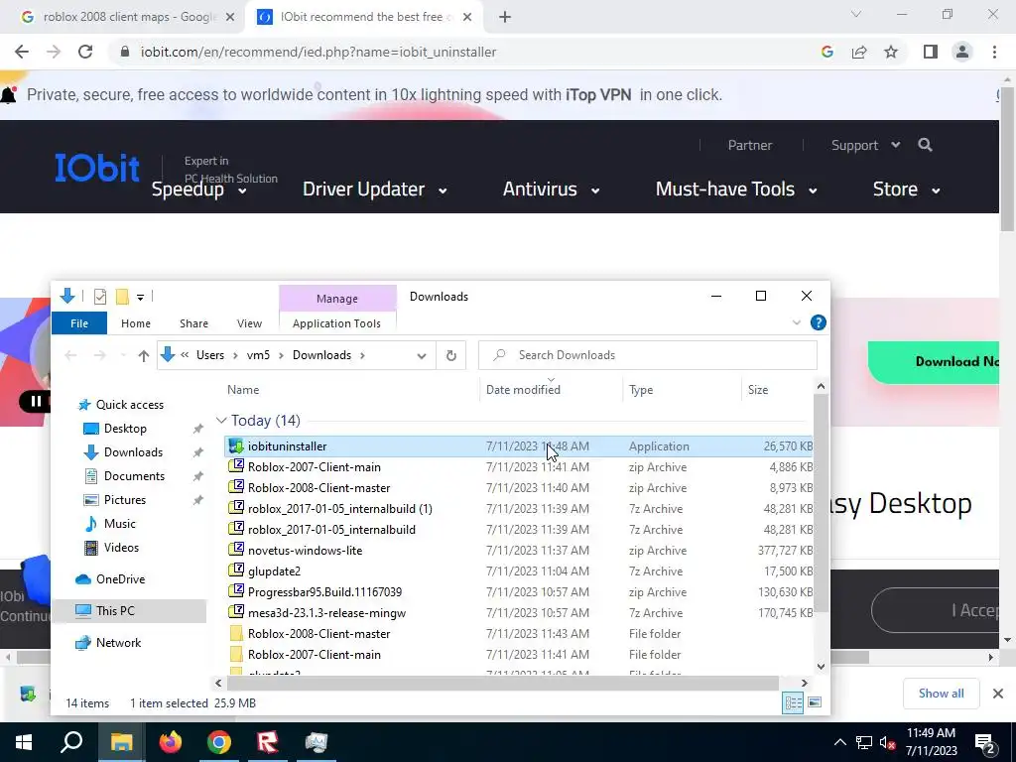Click the IObit logo
Screen dimensions: 1016x762
tap(97, 168)
